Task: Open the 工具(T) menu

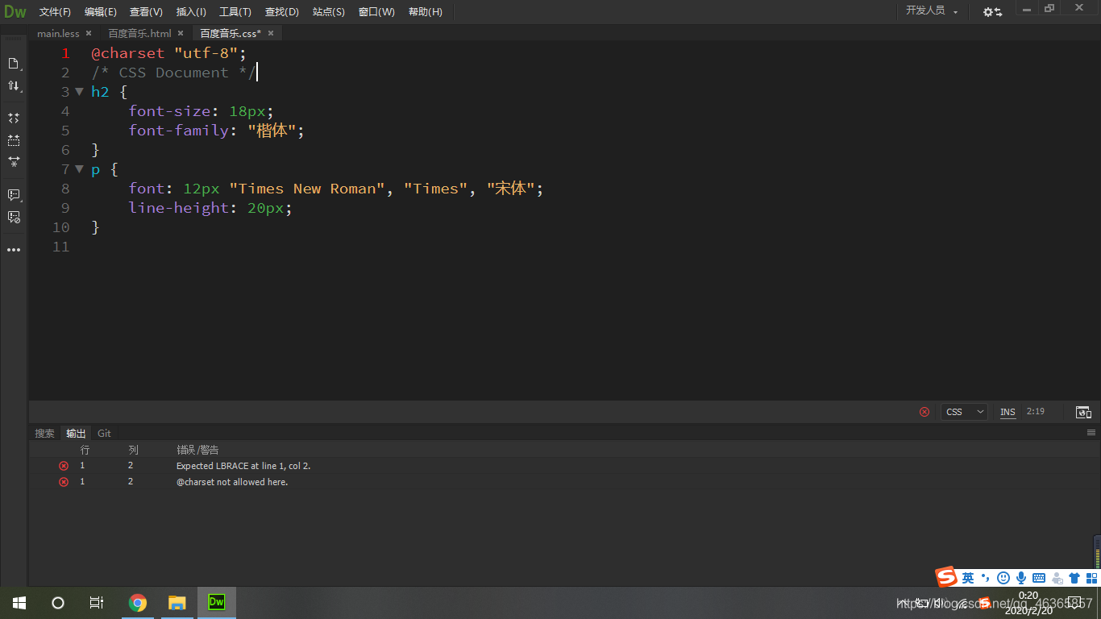Action: point(235,12)
